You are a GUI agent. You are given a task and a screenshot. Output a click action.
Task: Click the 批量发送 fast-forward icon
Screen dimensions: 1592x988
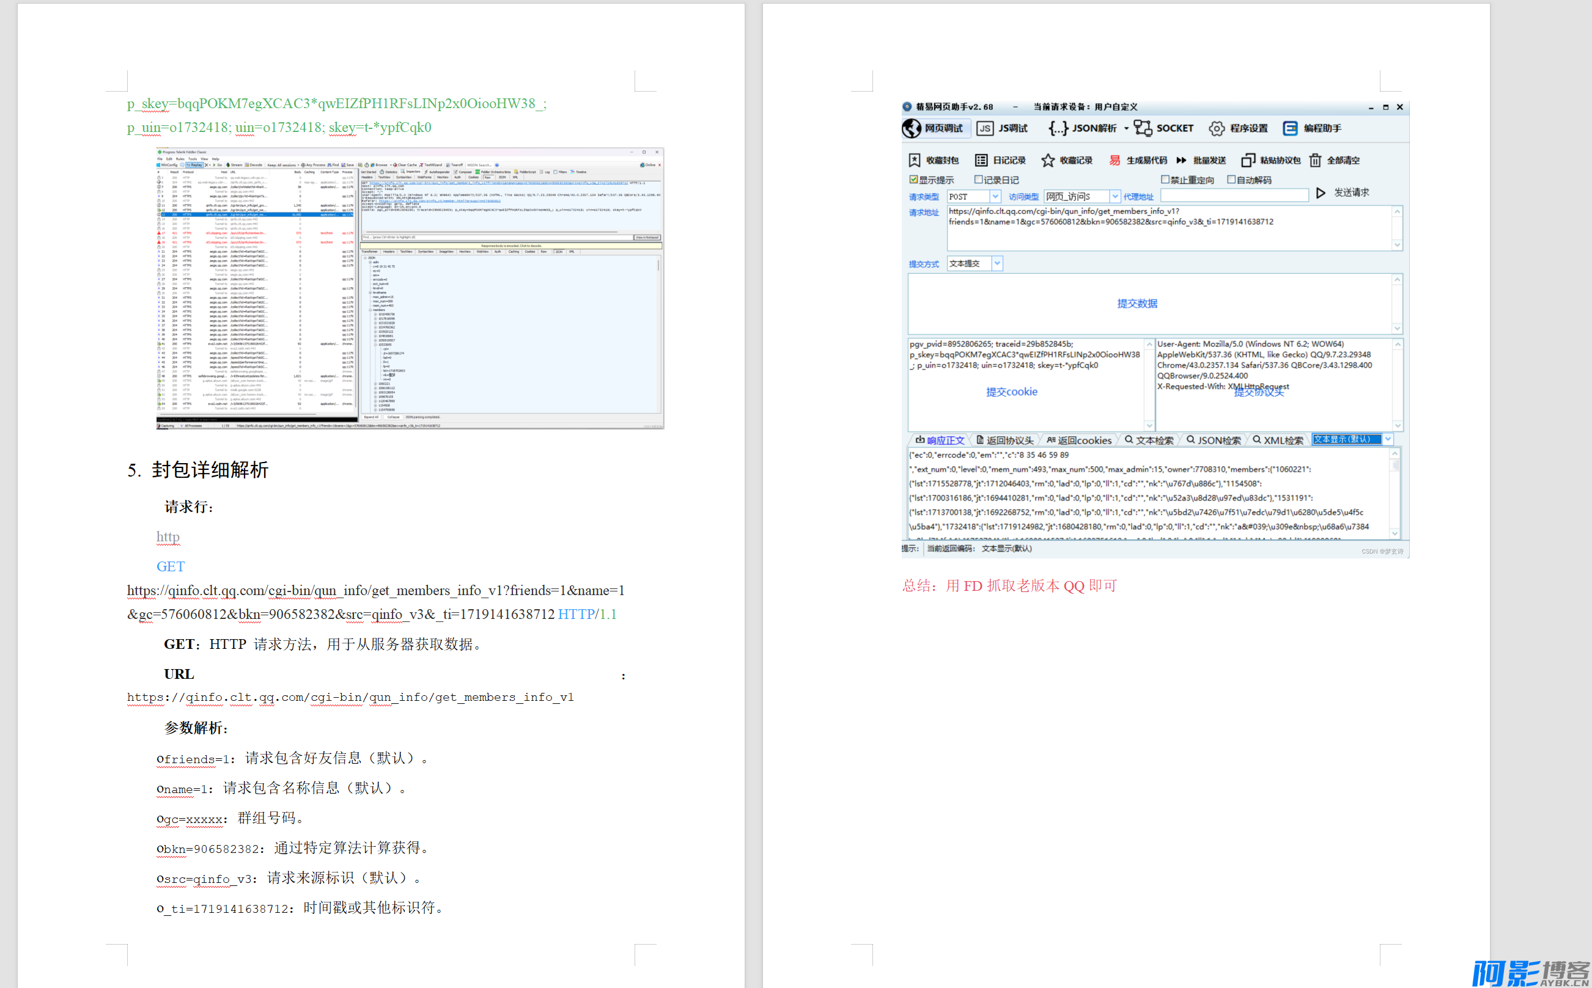[1181, 160]
